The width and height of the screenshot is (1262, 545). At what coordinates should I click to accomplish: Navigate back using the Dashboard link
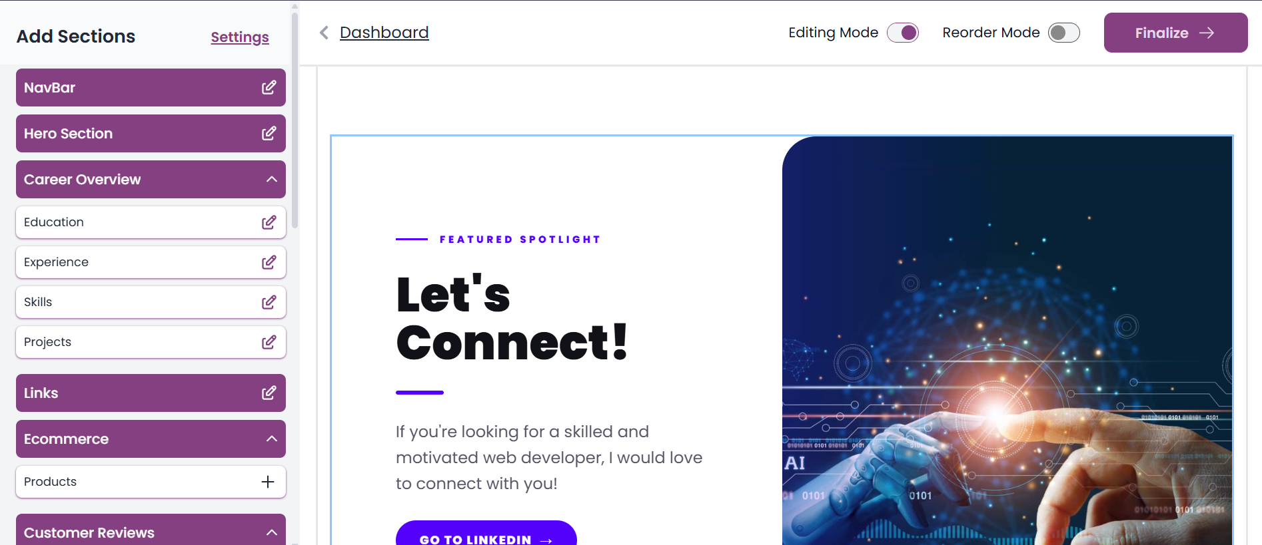(x=384, y=32)
